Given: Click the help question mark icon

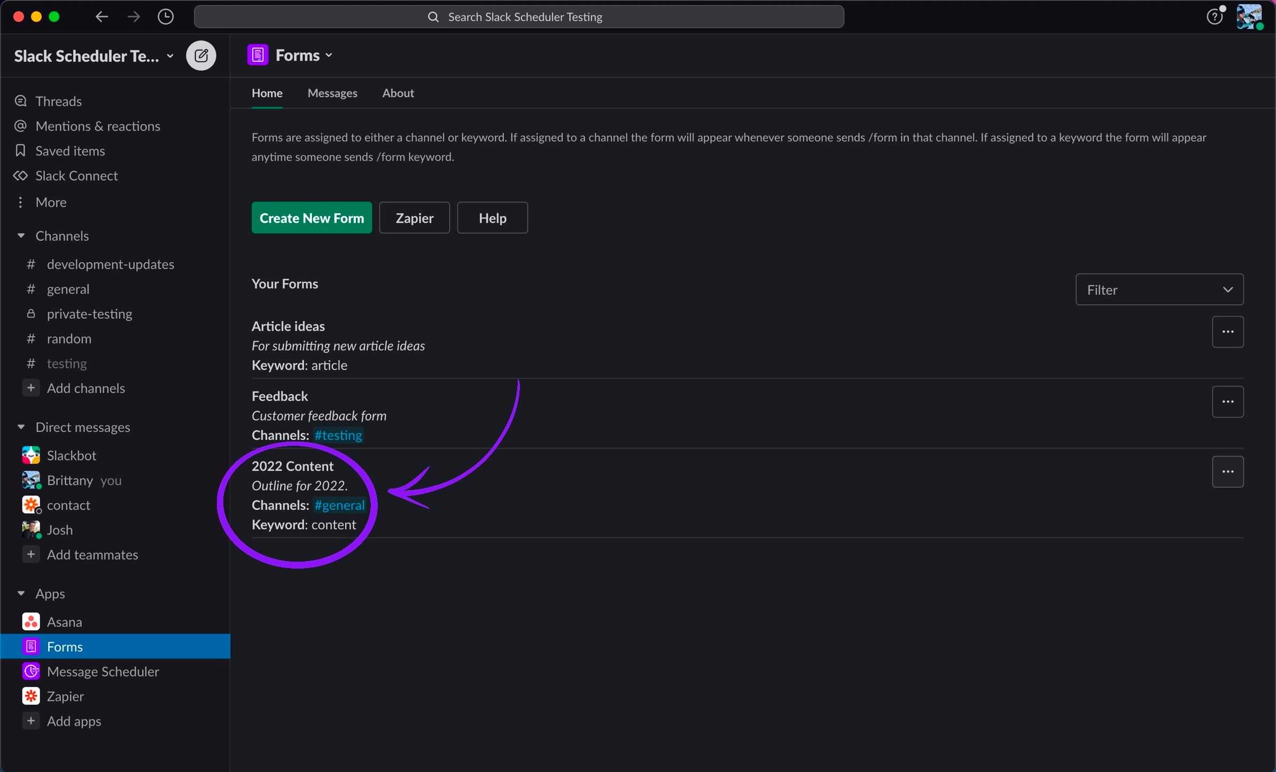Looking at the screenshot, I should (x=1215, y=17).
